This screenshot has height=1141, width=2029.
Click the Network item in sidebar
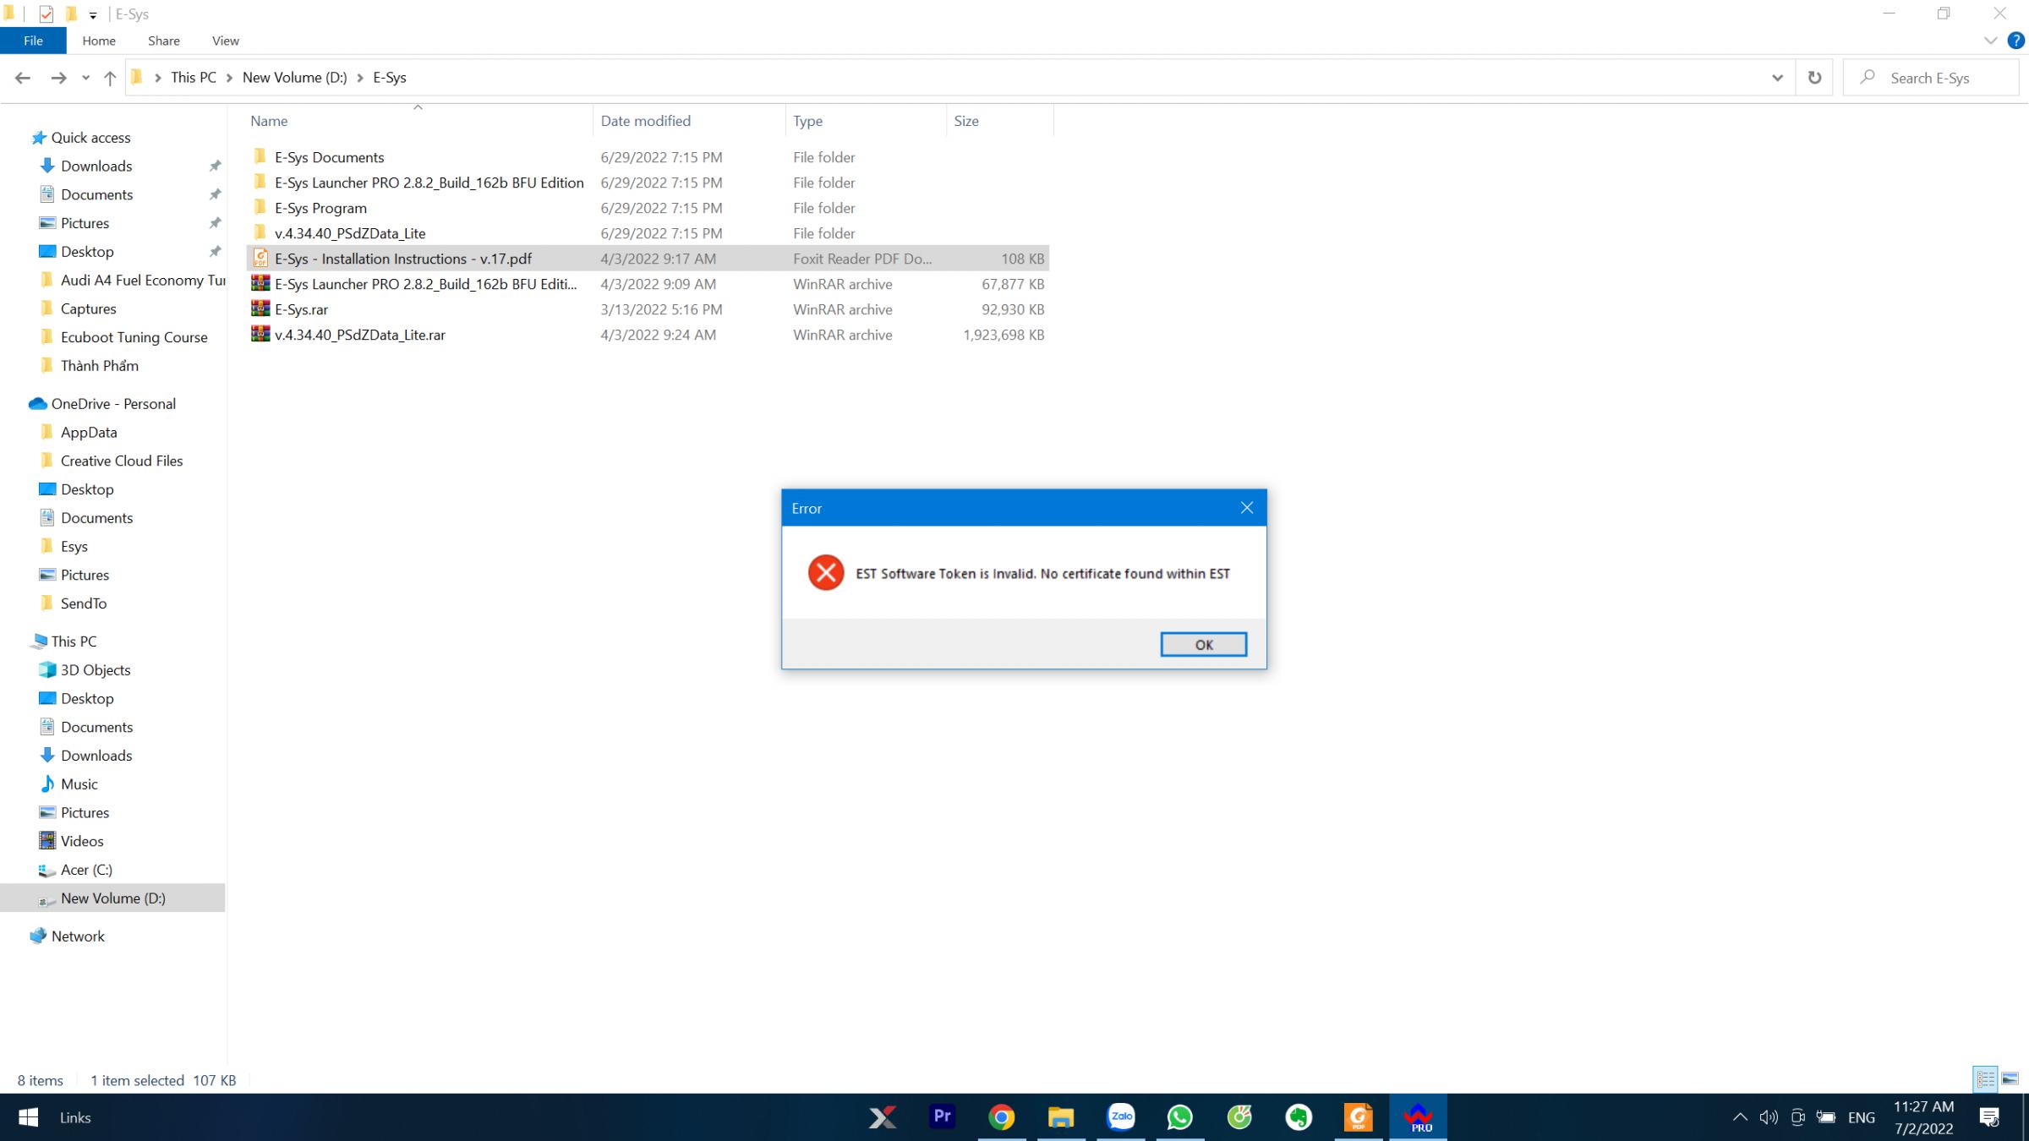click(77, 935)
